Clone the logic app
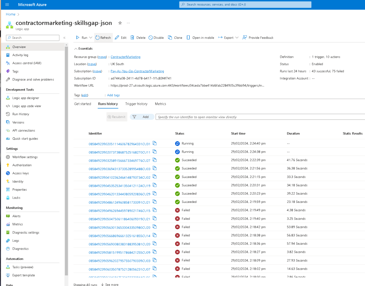Screen dimensions: 365x286 [x=175, y=37]
